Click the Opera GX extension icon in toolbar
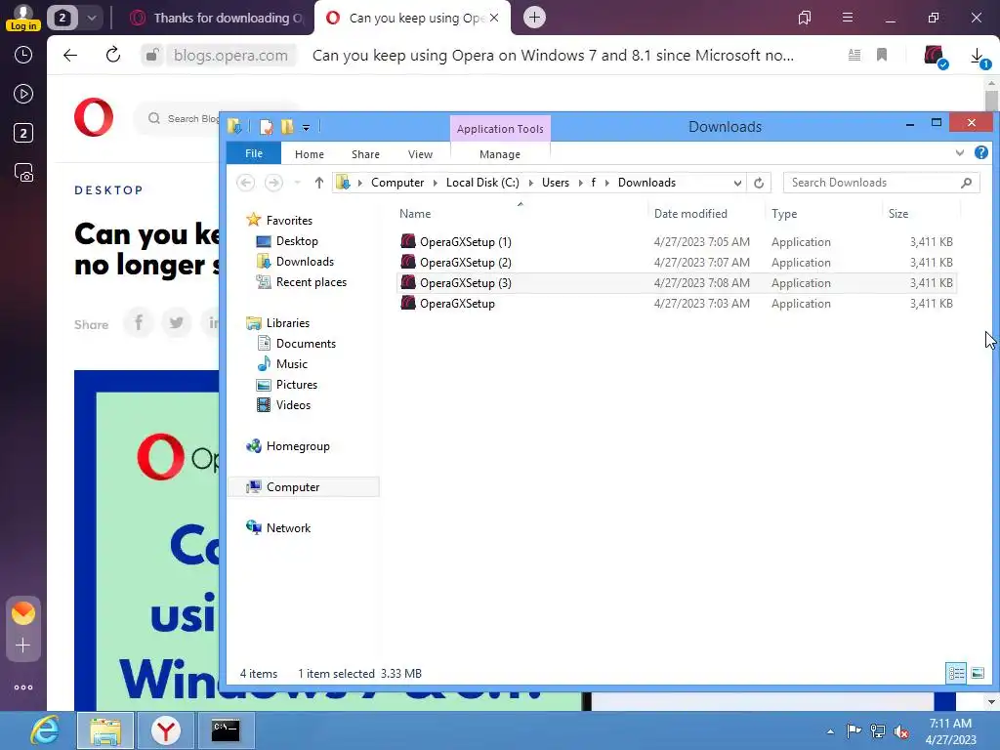Image resolution: width=1000 pixels, height=750 pixels. click(935, 56)
